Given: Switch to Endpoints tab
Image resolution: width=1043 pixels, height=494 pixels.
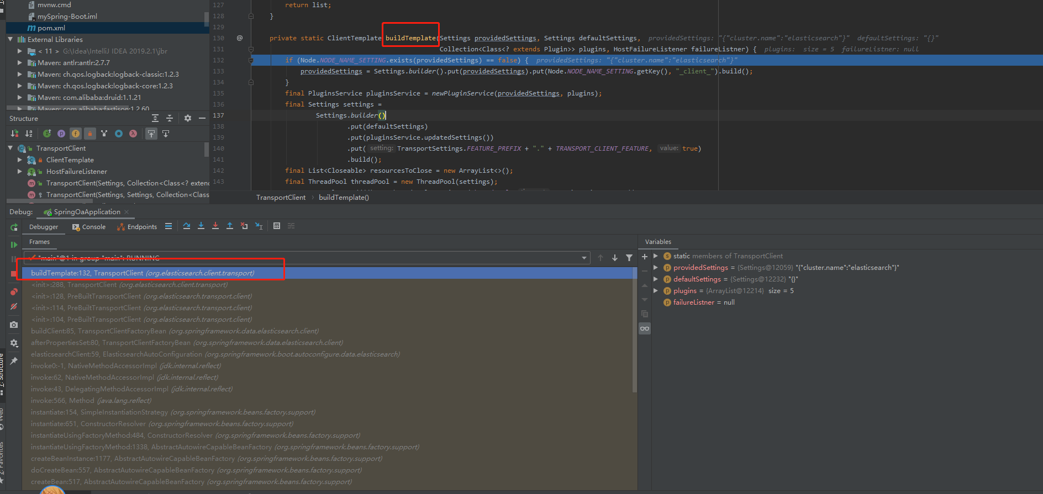Looking at the screenshot, I should [137, 227].
